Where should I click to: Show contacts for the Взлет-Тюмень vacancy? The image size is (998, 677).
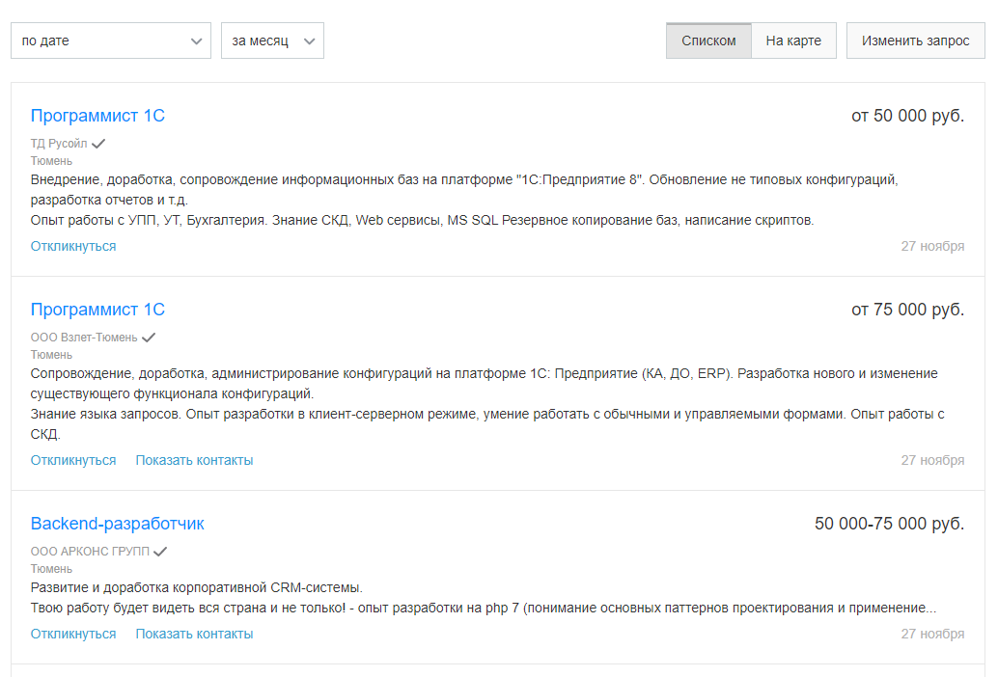coord(194,461)
